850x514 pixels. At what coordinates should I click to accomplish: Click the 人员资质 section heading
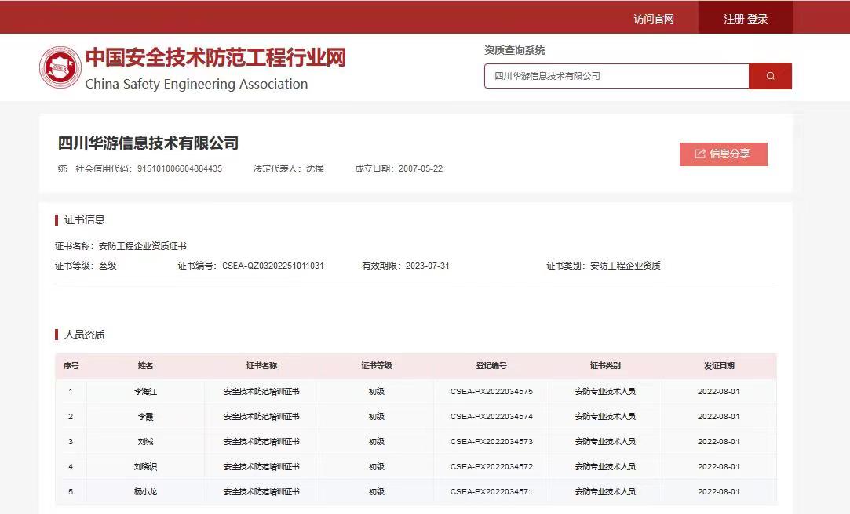85,335
